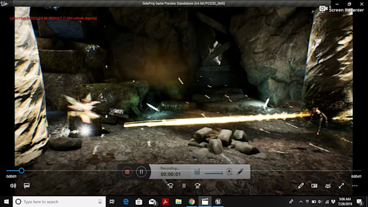Select Movies & TV taskbar icon
The height and width of the screenshot is (207, 368).
205,202
